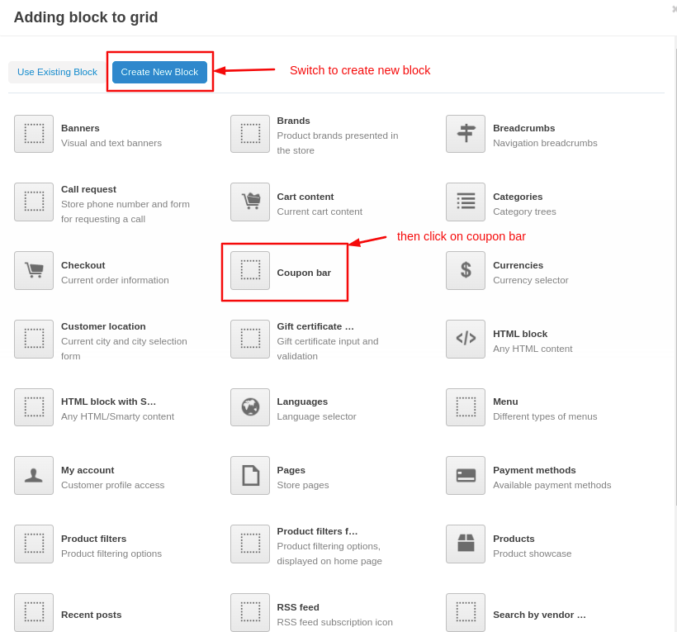
Task: Click the Checkout cart icon
Action: [34, 270]
